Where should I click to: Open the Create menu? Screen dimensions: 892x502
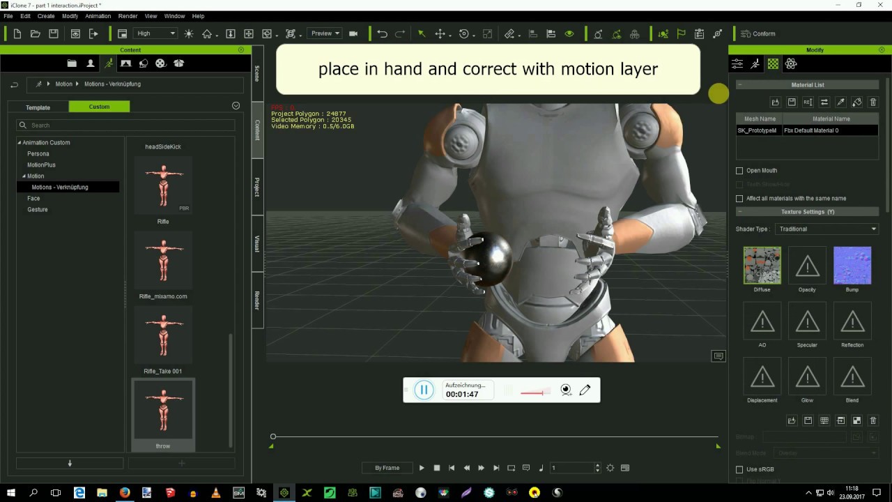click(46, 16)
